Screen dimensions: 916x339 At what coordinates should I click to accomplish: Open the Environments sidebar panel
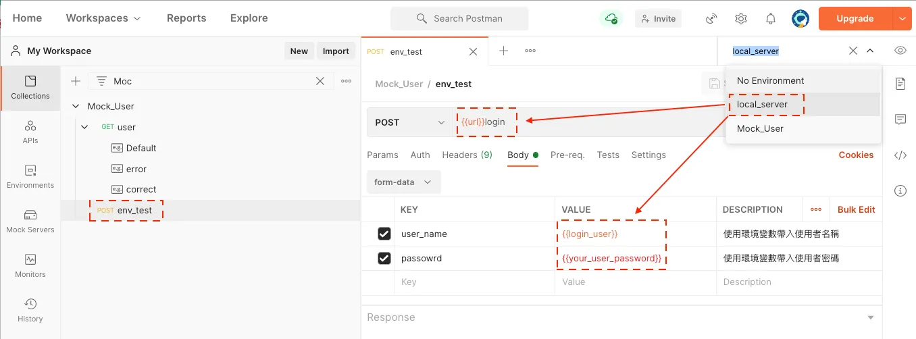click(30, 177)
